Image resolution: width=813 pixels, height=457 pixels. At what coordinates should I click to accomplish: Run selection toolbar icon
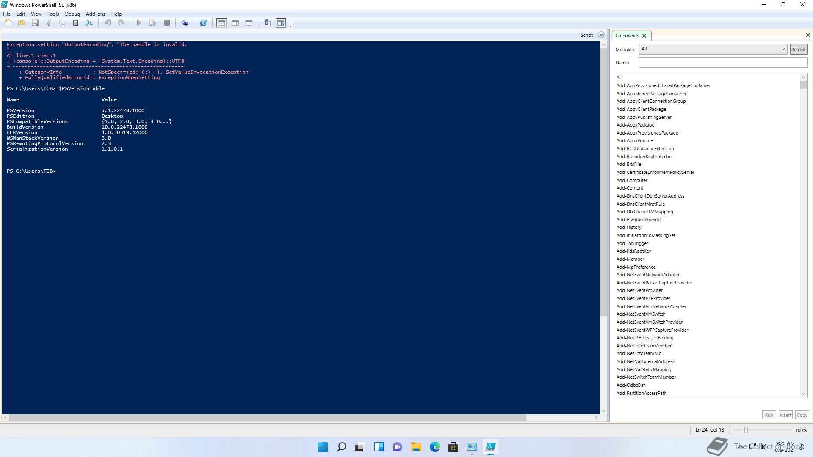tap(153, 23)
